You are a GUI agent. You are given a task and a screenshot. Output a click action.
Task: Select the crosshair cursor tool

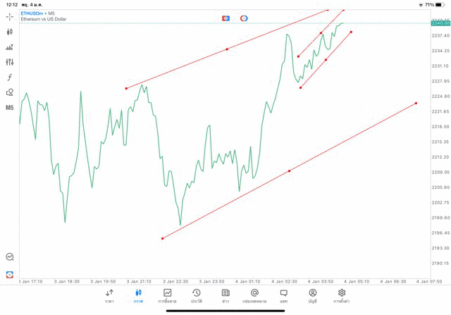click(x=10, y=16)
